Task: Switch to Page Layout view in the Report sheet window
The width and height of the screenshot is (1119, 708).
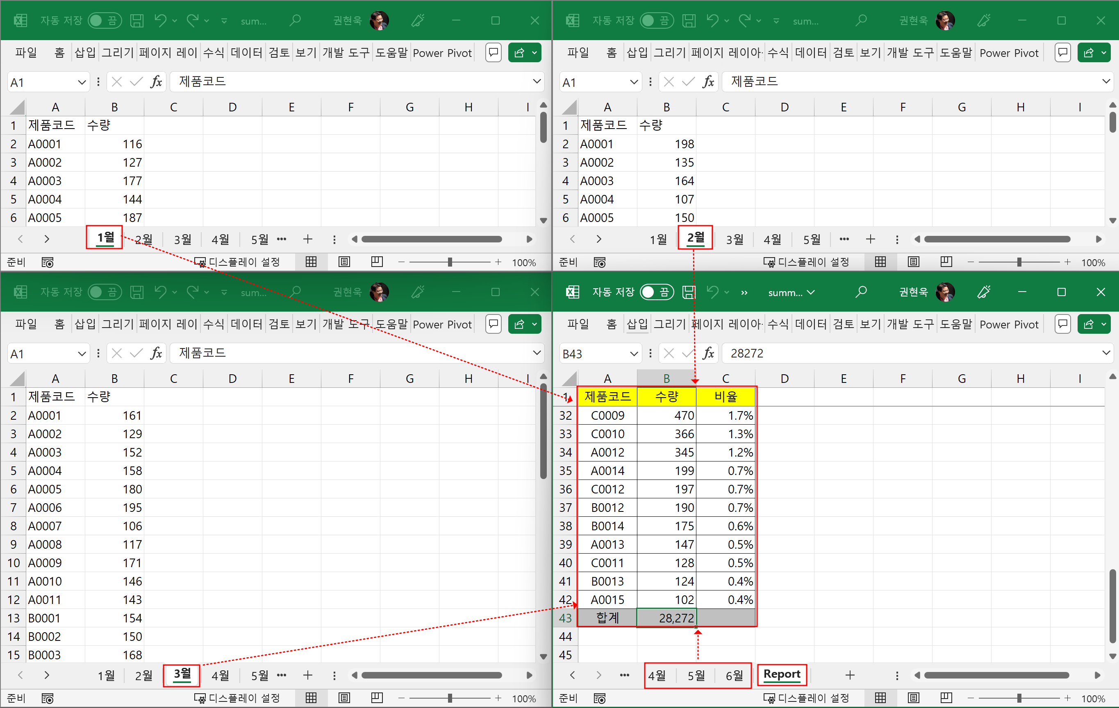Action: tap(913, 698)
